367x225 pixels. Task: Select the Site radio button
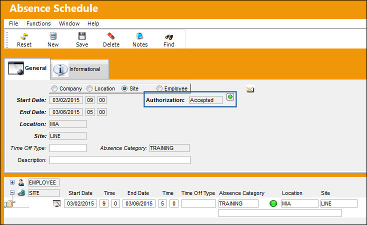click(124, 88)
